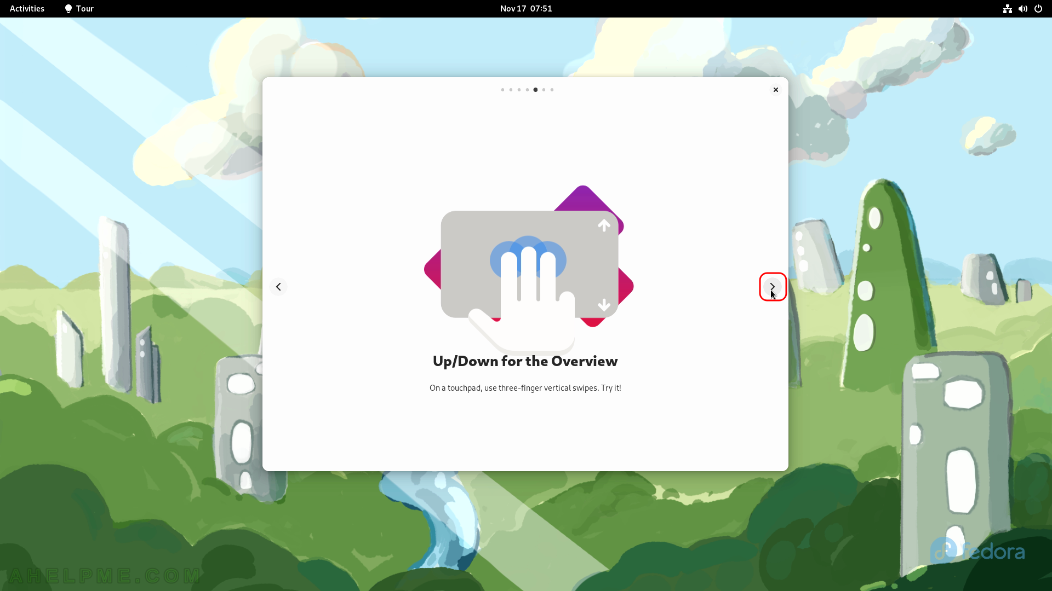Go back to the previous tour page arrow
Screen dimensions: 1052x591
278,287
